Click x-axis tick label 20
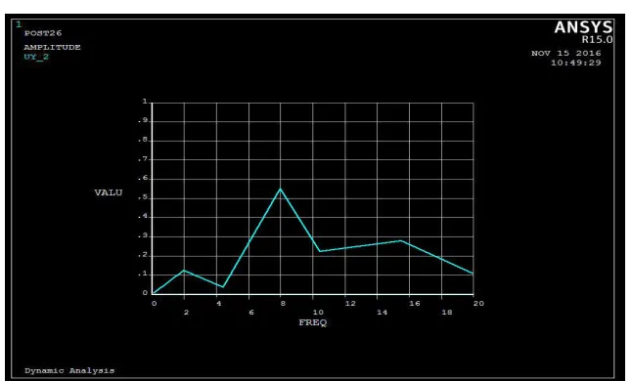Screen dimensions: 632x381 (478, 304)
